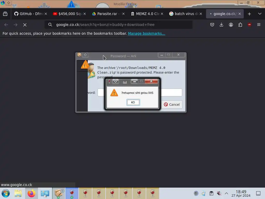Open a new tab with plus button

[249, 14]
